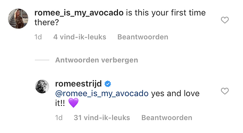Click the 1d timestamp under romeestrijd's reply
Viewport: 243px width, 133px height.
59,118
